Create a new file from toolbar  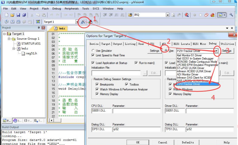7,15
